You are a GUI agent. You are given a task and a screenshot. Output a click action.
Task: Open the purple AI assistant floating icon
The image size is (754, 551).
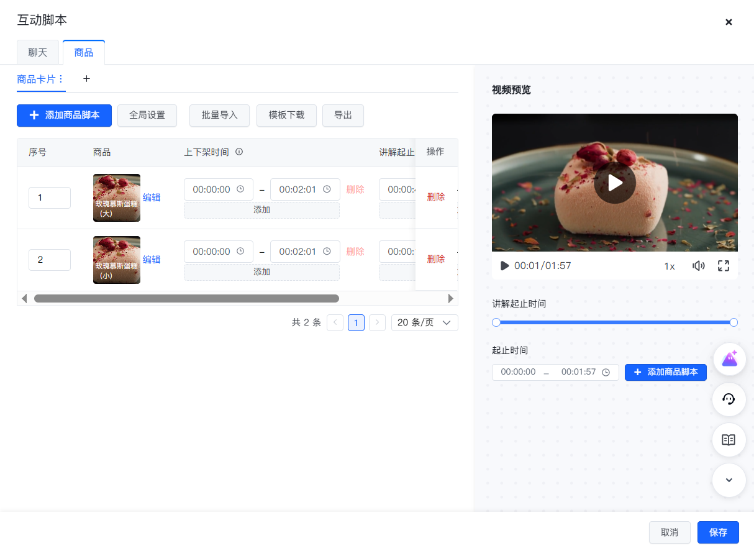pos(729,358)
